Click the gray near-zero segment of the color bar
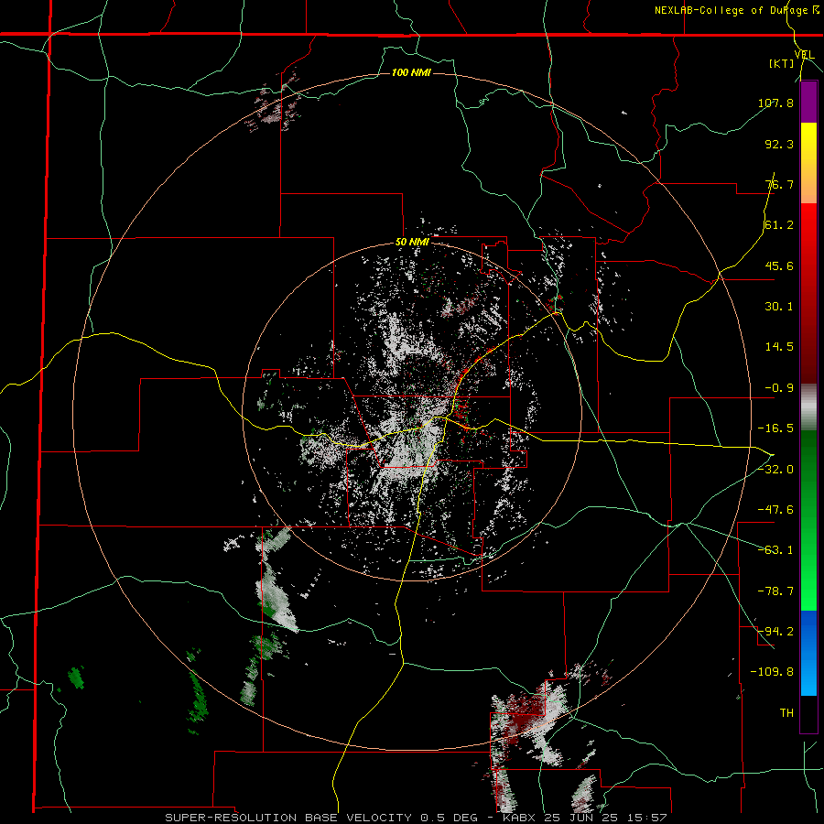 (808, 407)
